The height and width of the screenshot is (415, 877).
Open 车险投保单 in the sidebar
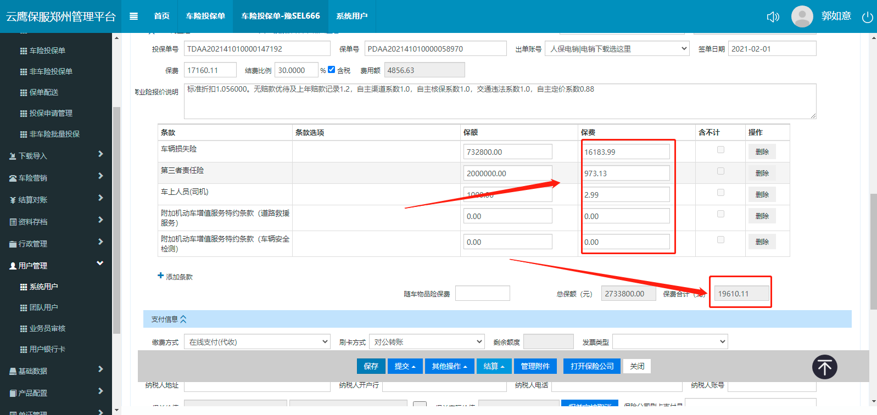[x=47, y=51]
